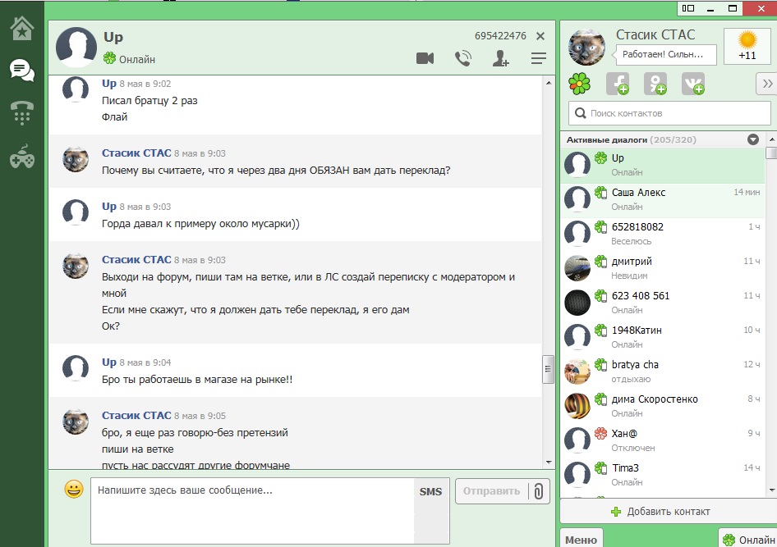Click the Онлайн status under Up header
Screen dimensions: 777x547
pos(137,59)
